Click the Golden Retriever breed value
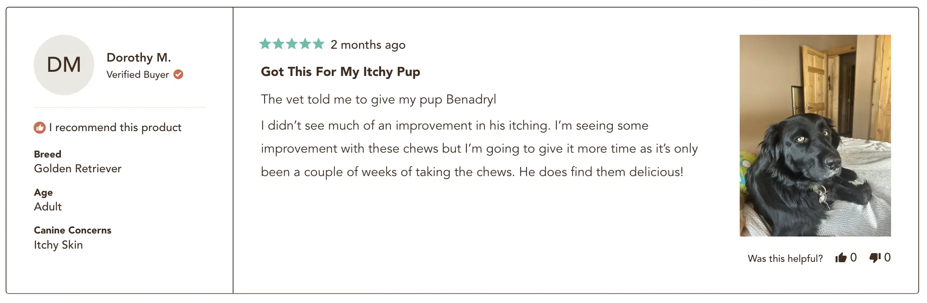Viewport: 927px width, 303px height. (78, 169)
